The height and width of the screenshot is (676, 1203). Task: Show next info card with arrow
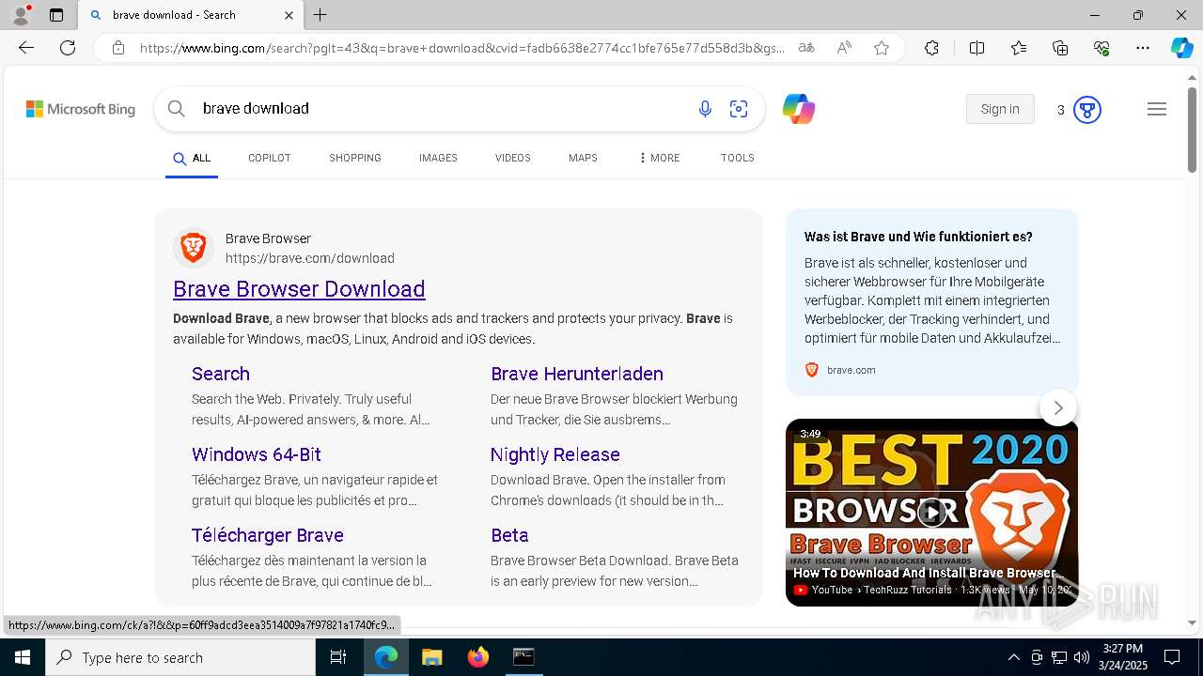[x=1058, y=407]
